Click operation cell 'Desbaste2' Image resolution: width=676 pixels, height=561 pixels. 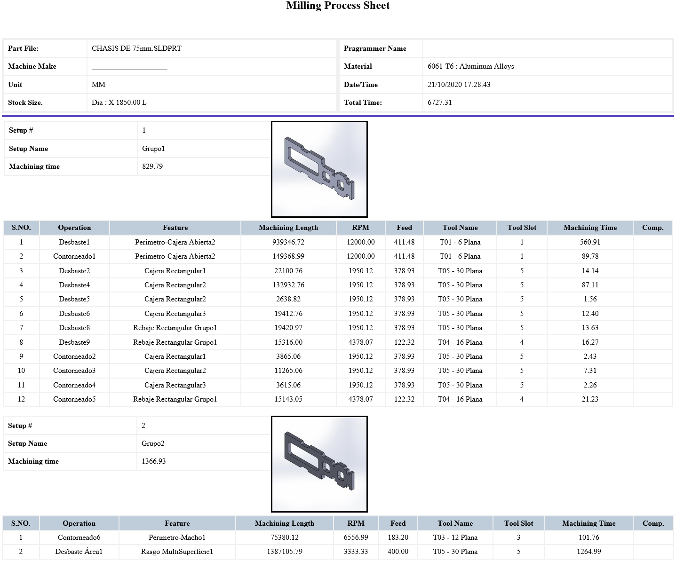(x=74, y=271)
